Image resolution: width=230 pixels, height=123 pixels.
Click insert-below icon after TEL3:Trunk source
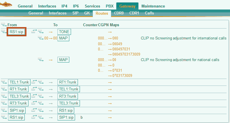34,96
